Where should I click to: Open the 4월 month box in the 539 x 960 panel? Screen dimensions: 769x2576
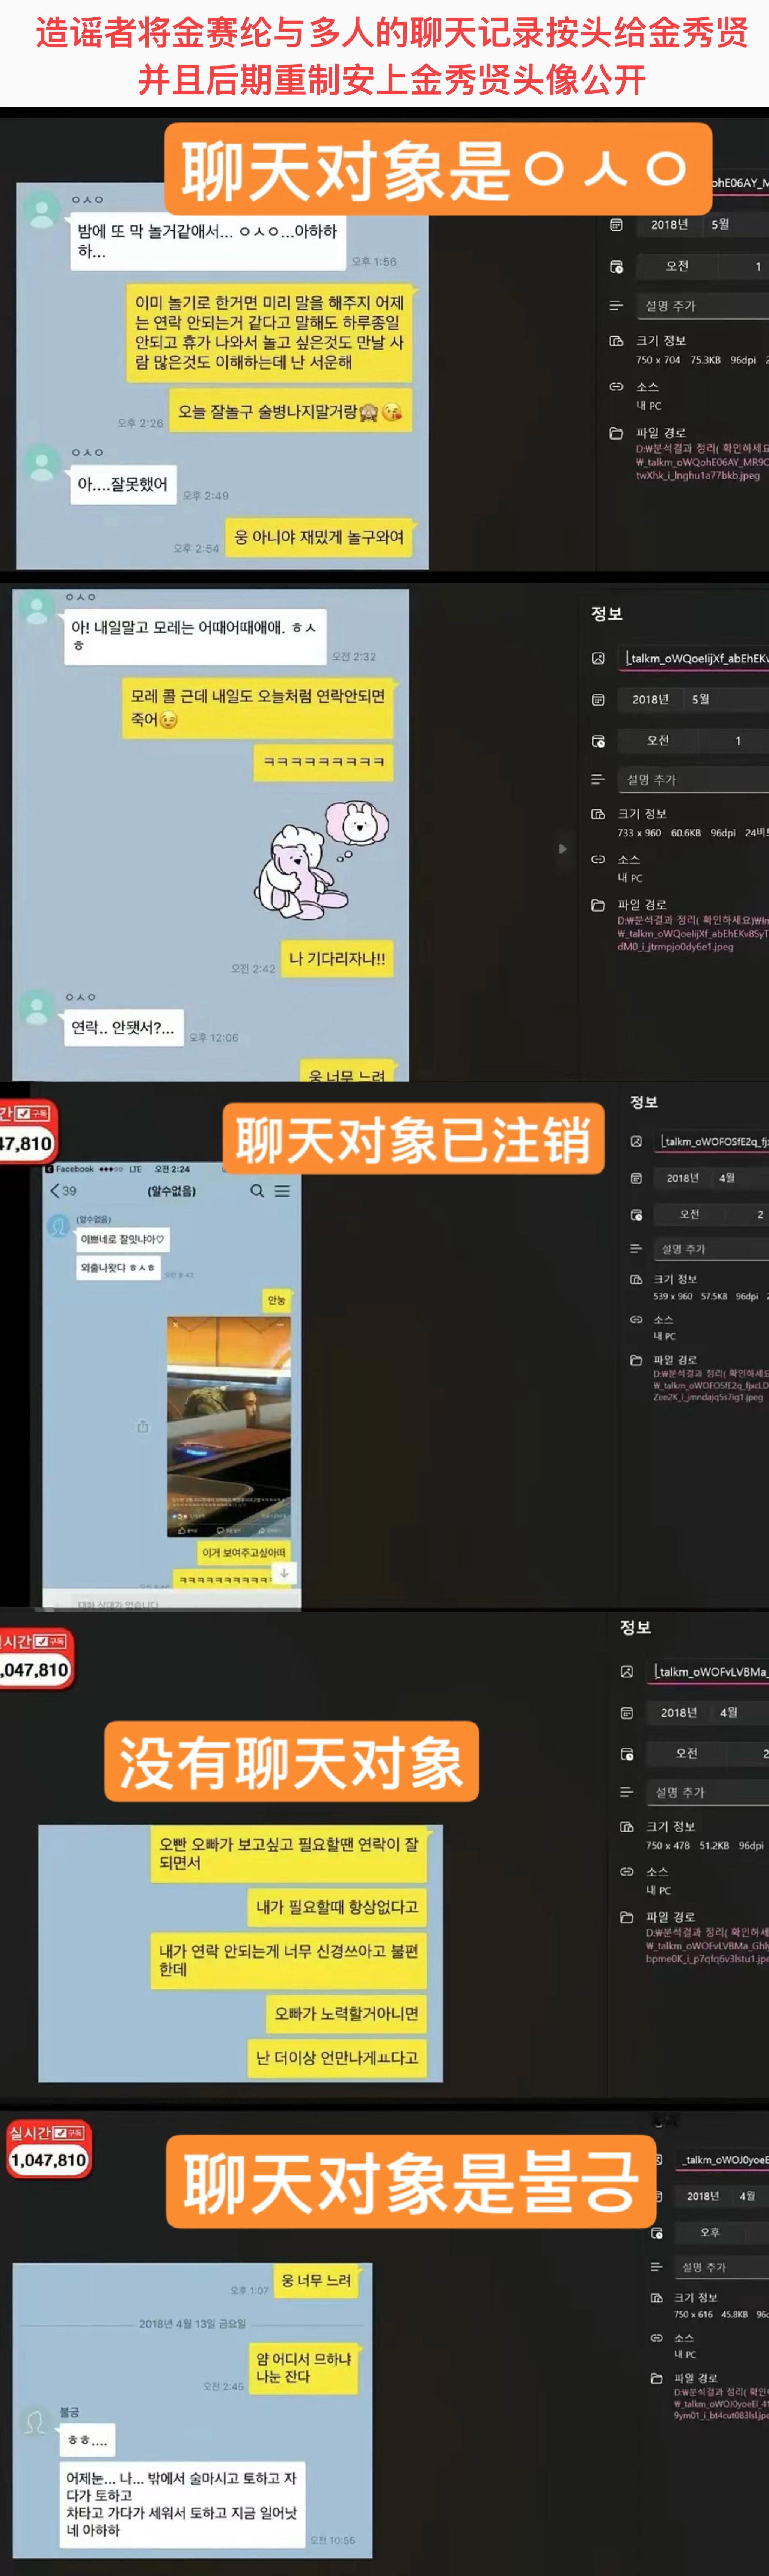(x=740, y=1178)
